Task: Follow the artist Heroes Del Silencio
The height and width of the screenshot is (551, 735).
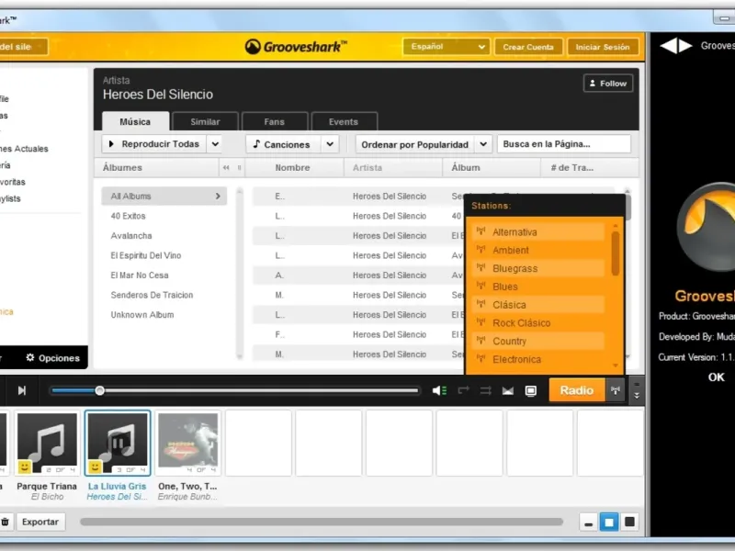Action: point(608,84)
